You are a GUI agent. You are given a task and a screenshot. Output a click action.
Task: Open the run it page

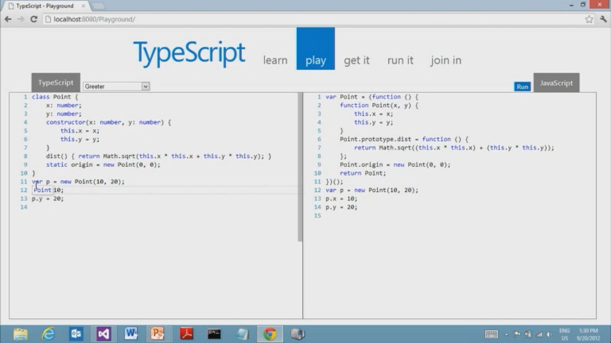click(400, 60)
